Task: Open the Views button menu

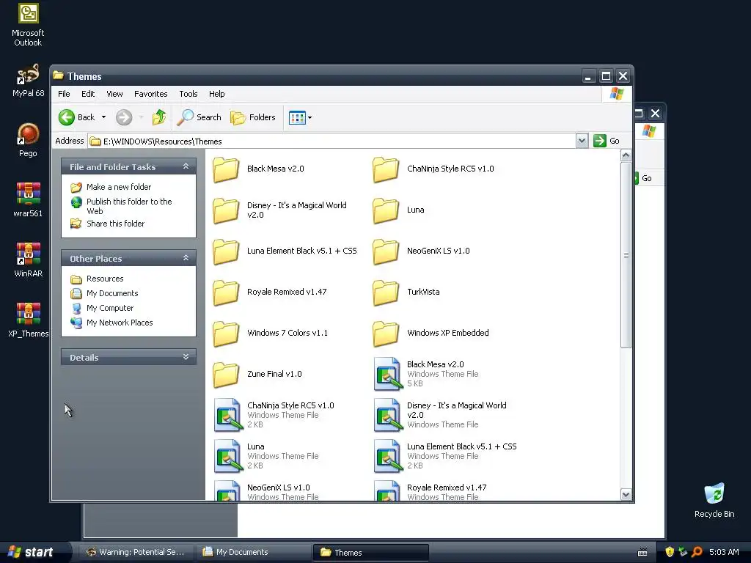Action: [x=300, y=117]
